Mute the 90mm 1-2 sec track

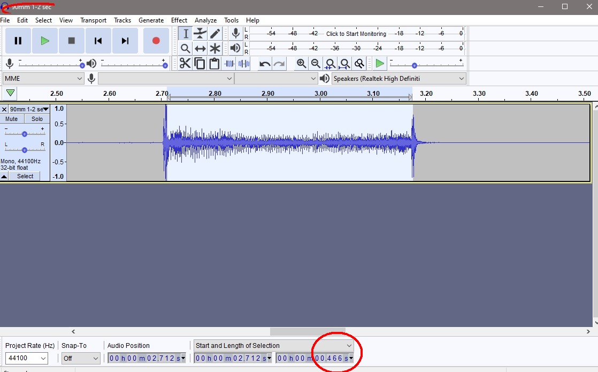click(x=11, y=119)
